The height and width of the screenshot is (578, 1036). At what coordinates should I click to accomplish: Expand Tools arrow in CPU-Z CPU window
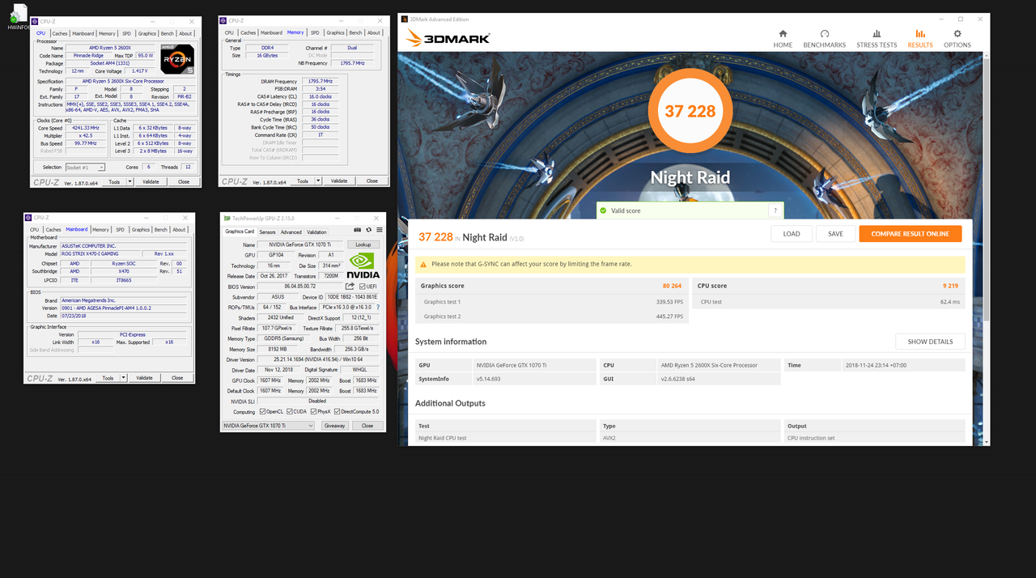[x=129, y=181]
